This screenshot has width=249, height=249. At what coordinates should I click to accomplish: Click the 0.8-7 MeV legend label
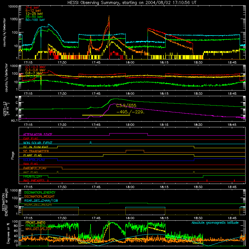coord(34,73)
